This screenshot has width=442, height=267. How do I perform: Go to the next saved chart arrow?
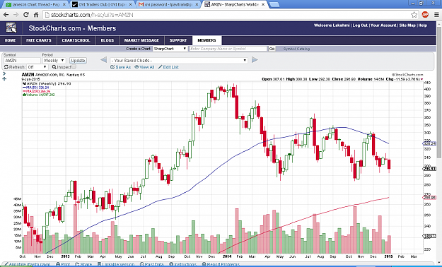pyautogui.click(x=255, y=60)
